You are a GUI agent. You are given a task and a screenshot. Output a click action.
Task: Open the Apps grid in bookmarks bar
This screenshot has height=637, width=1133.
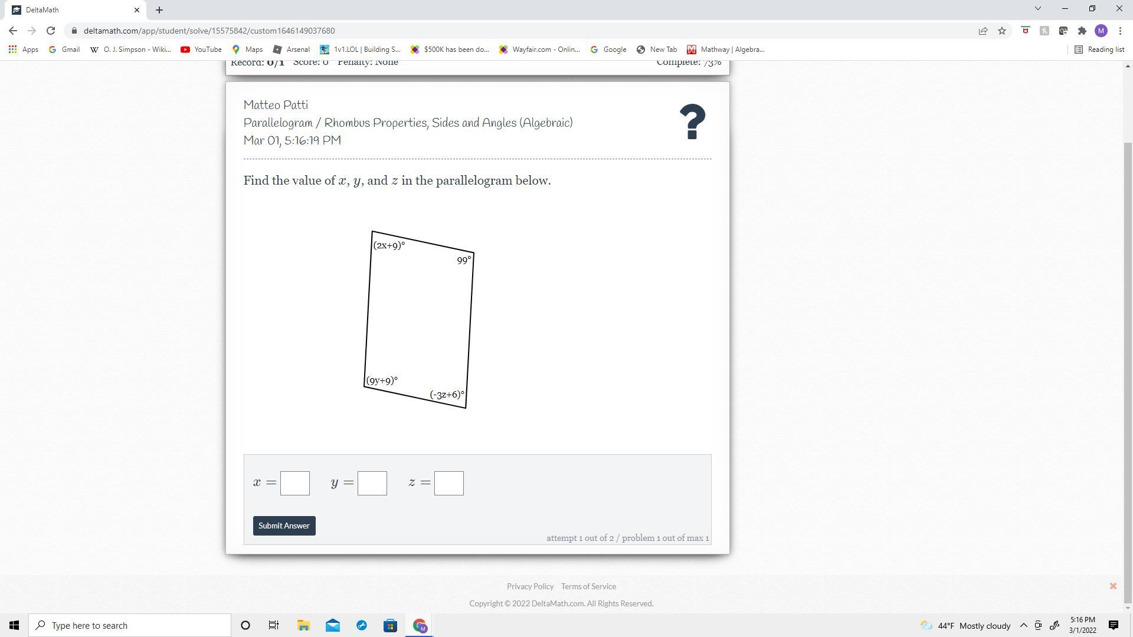coord(24,50)
